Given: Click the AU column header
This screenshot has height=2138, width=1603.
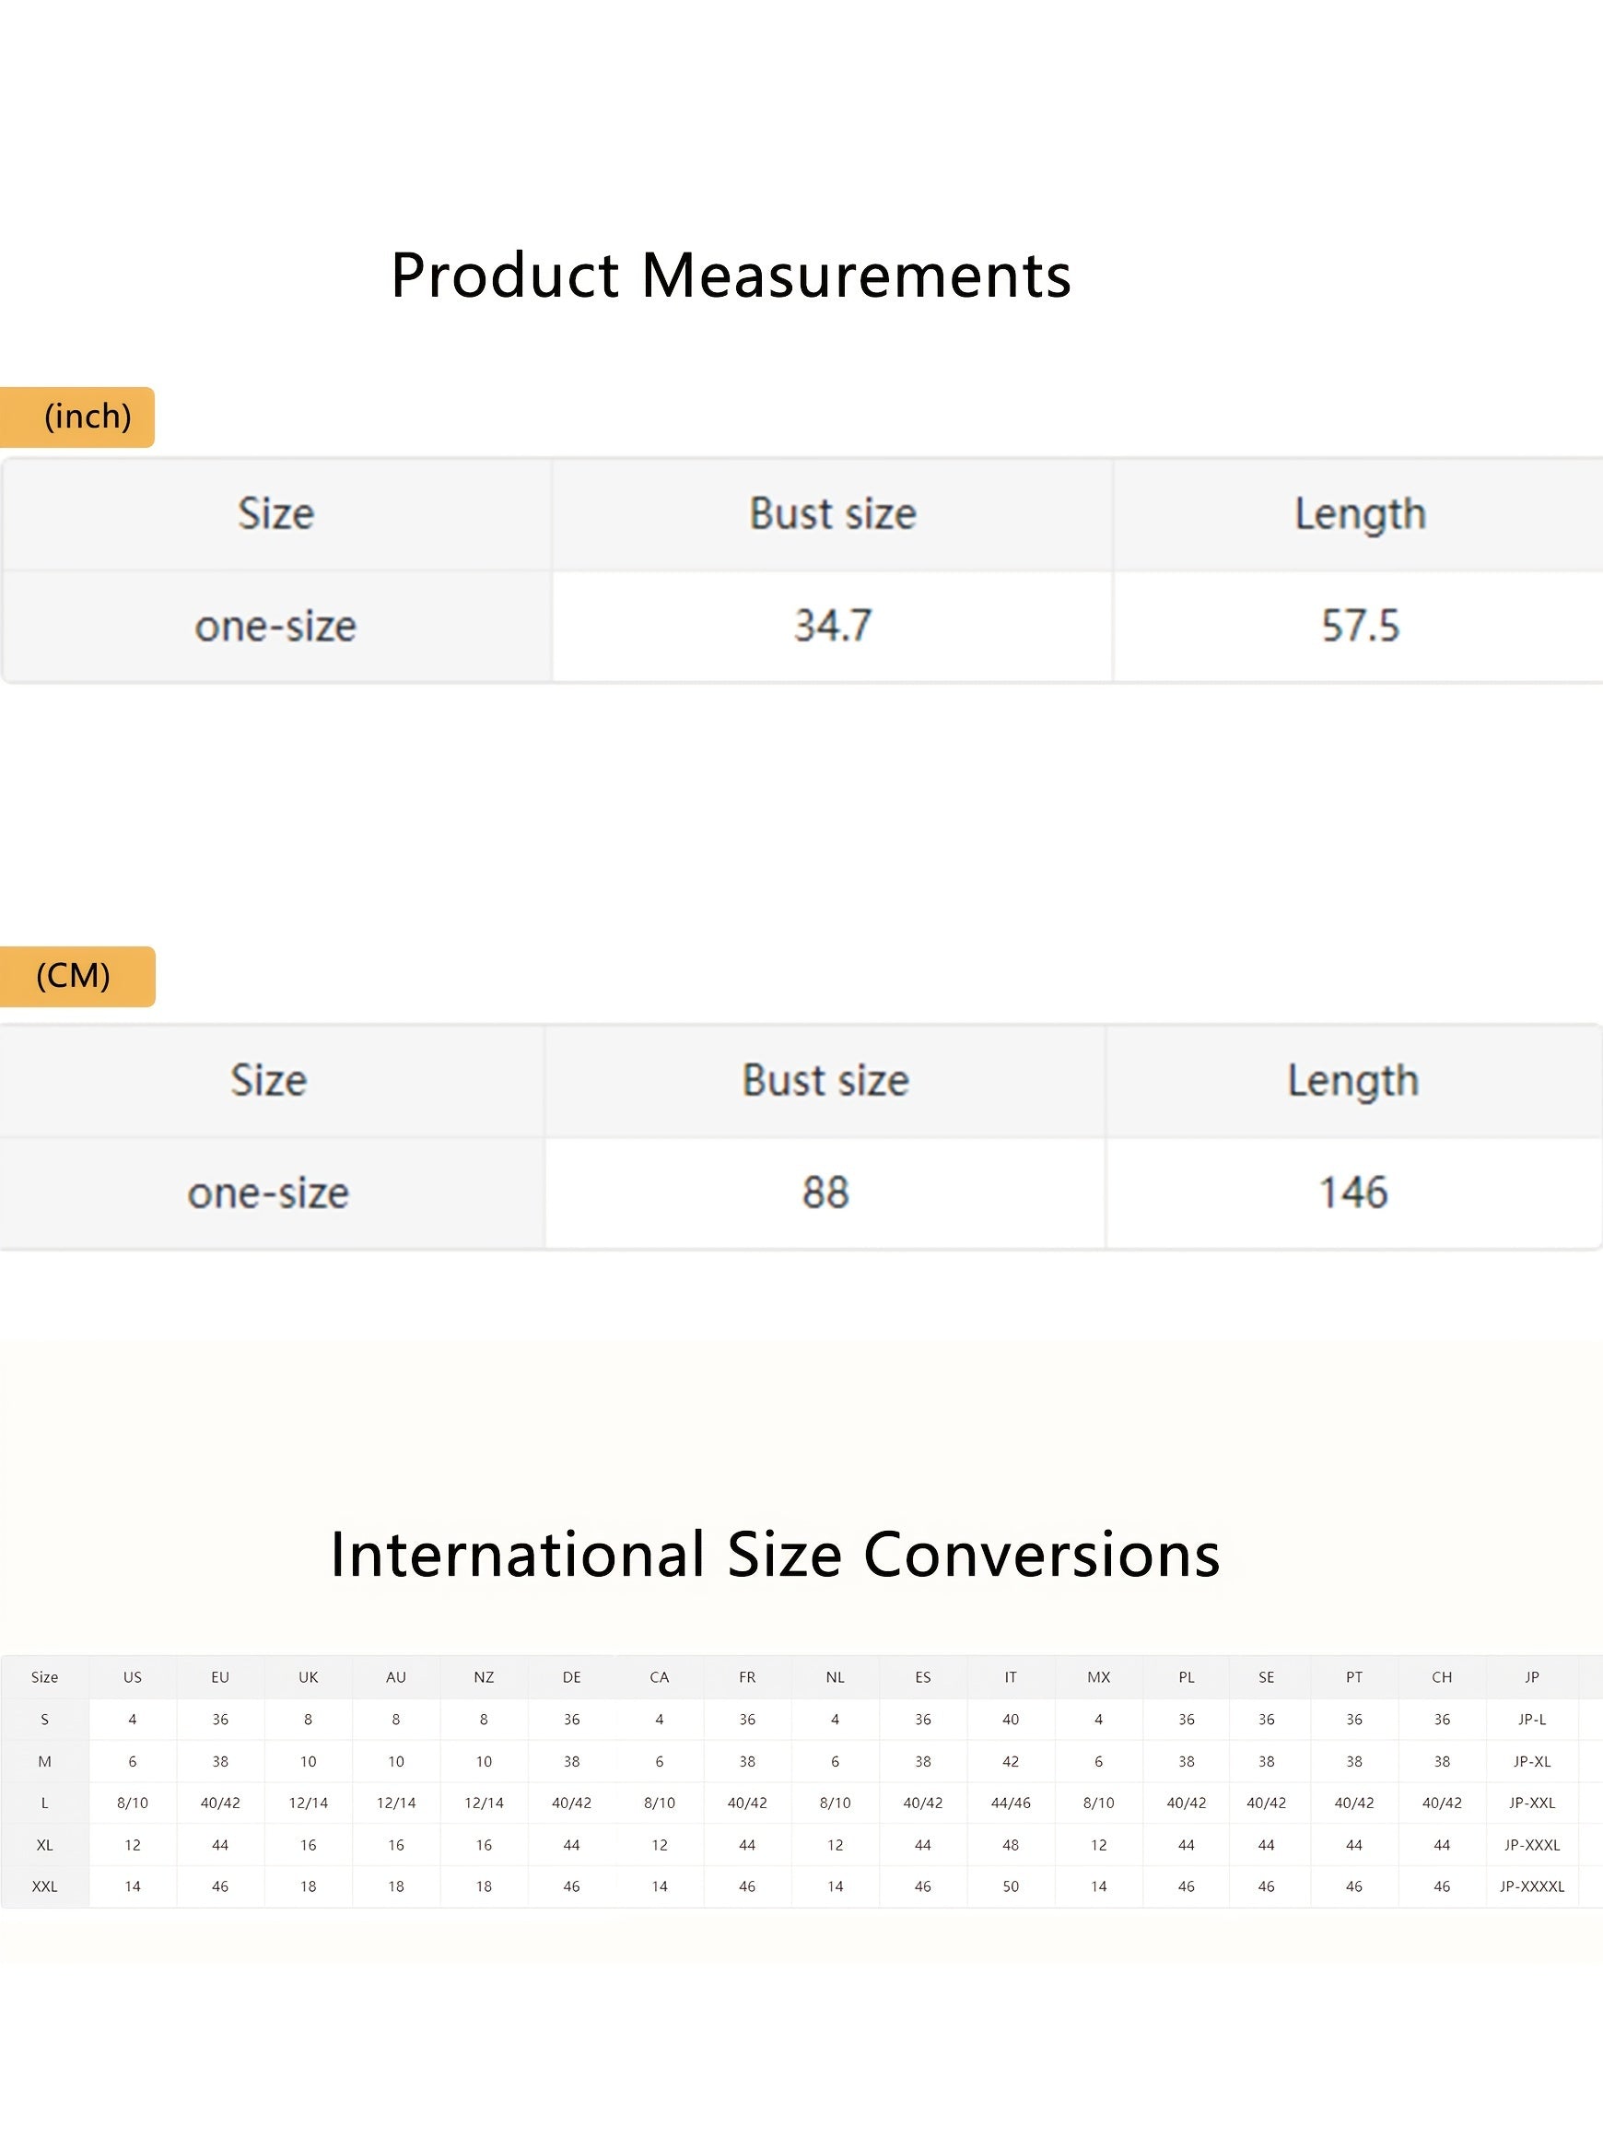Looking at the screenshot, I should tap(396, 1677).
